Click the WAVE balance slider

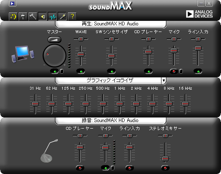click(81, 39)
